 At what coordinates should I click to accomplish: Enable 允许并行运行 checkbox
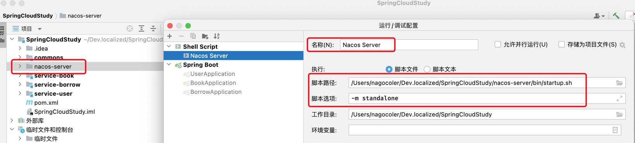click(x=498, y=44)
